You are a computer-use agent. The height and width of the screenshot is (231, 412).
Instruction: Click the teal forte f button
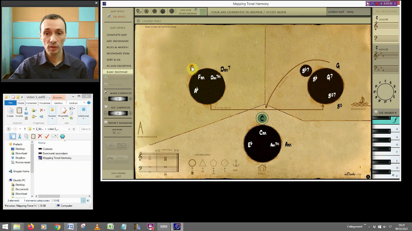(395, 120)
